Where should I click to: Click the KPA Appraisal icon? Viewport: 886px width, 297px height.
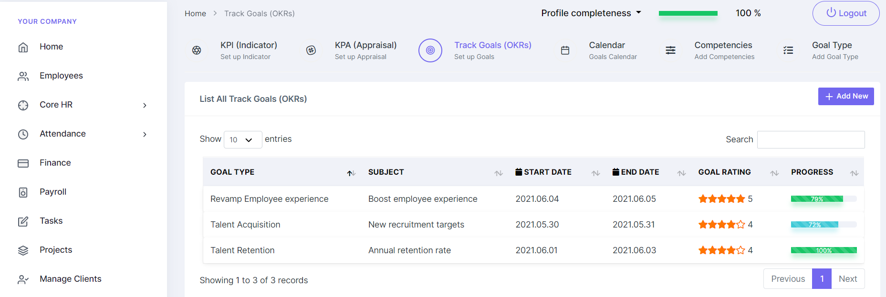(311, 50)
